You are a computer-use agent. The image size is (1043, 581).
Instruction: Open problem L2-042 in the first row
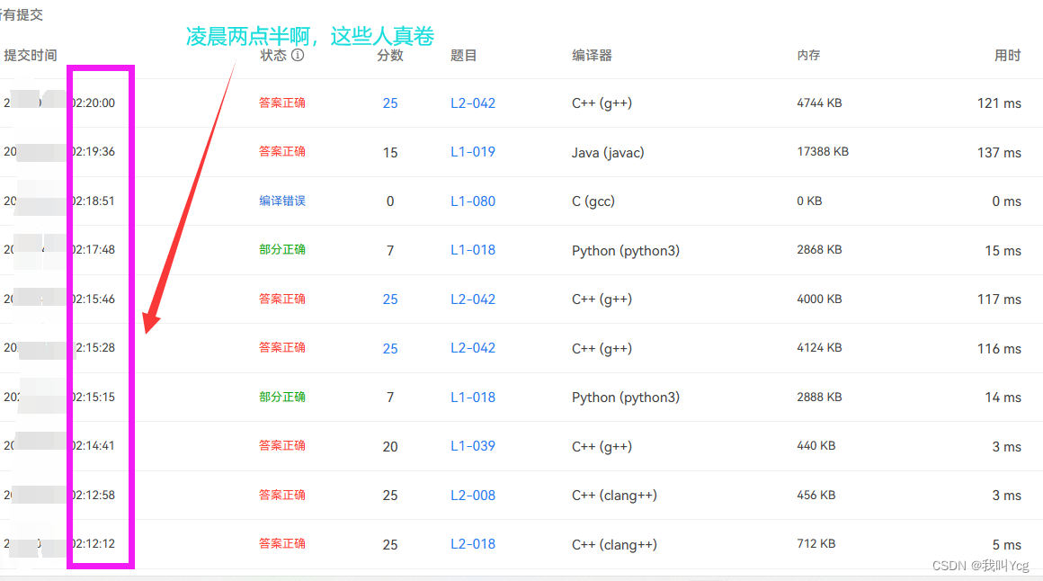point(473,103)
